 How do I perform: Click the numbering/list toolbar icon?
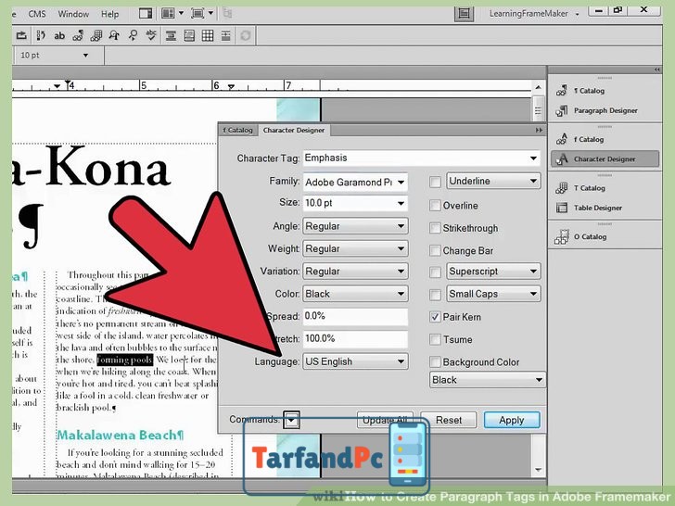(x=41, y=36)
